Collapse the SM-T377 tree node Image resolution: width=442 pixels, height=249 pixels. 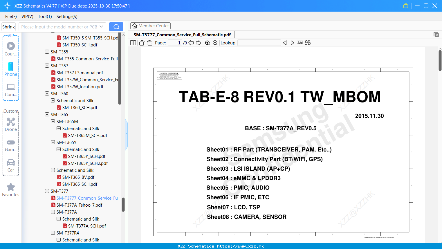point(47,191)
